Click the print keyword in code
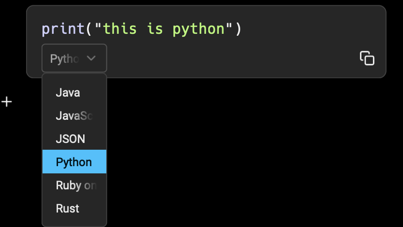 tap(63, 29)
